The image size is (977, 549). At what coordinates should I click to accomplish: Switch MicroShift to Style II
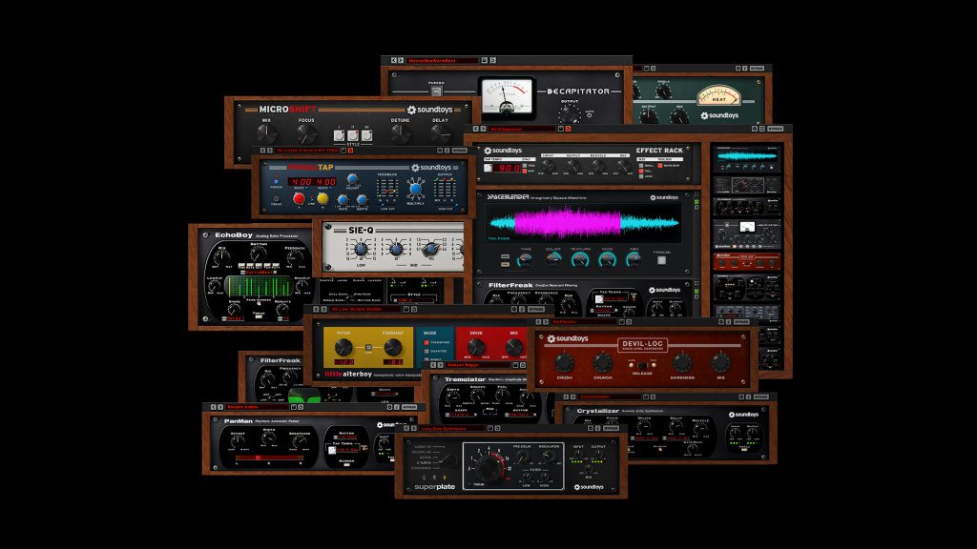352,134
